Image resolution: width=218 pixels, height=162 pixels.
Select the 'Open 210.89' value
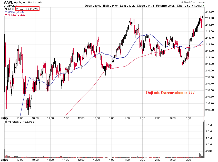(x=93, y=6)
